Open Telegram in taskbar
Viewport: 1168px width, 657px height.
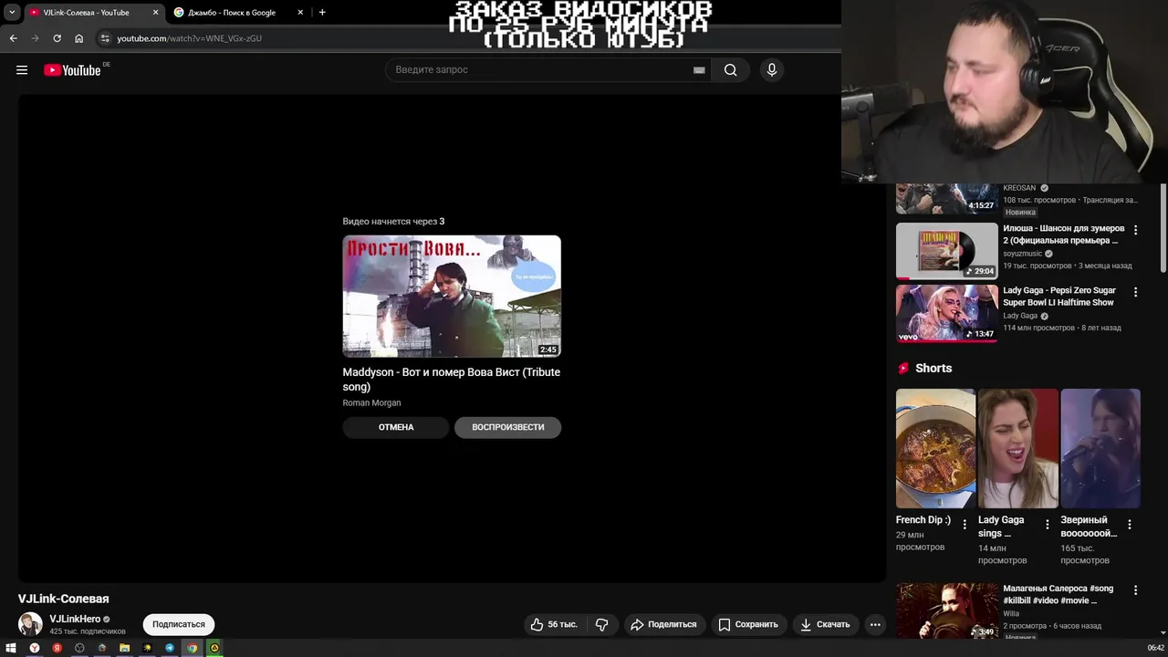(170, 648)
